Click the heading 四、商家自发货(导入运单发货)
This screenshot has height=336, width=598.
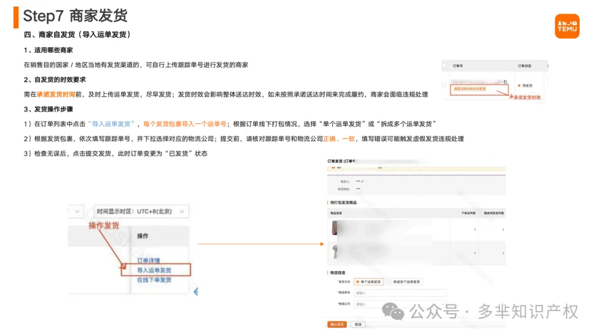pos(77,35)
